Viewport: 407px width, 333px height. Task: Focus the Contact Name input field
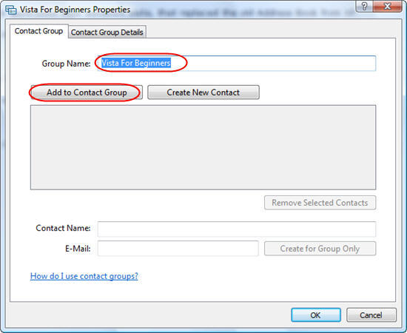pos(237,229)
